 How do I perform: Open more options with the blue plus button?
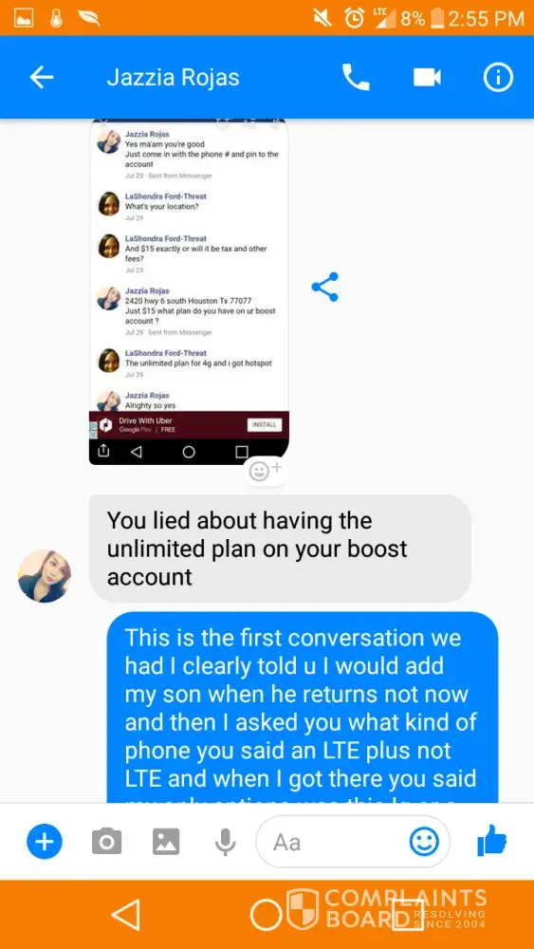(45, 841)
